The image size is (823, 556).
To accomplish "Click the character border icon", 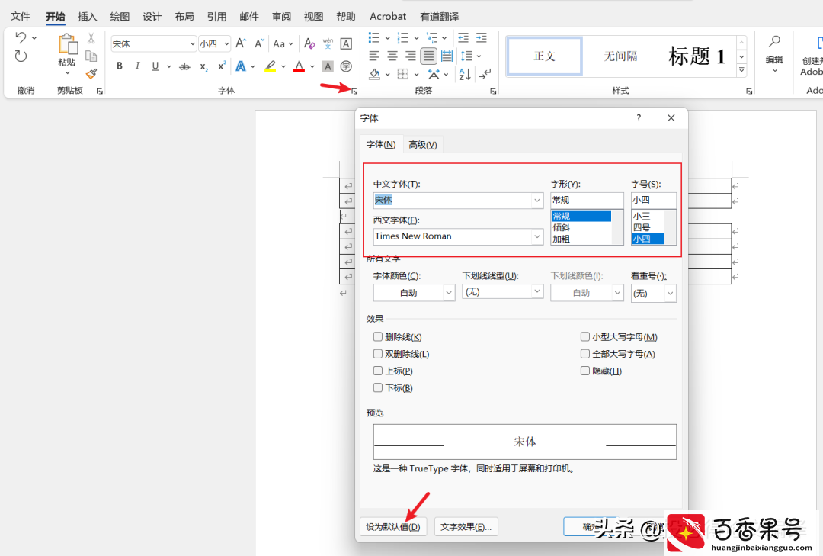I will [x=346, y=43].
